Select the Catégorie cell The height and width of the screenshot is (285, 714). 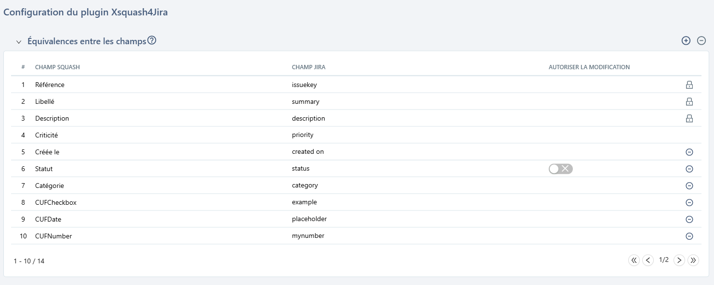point(50,186)
